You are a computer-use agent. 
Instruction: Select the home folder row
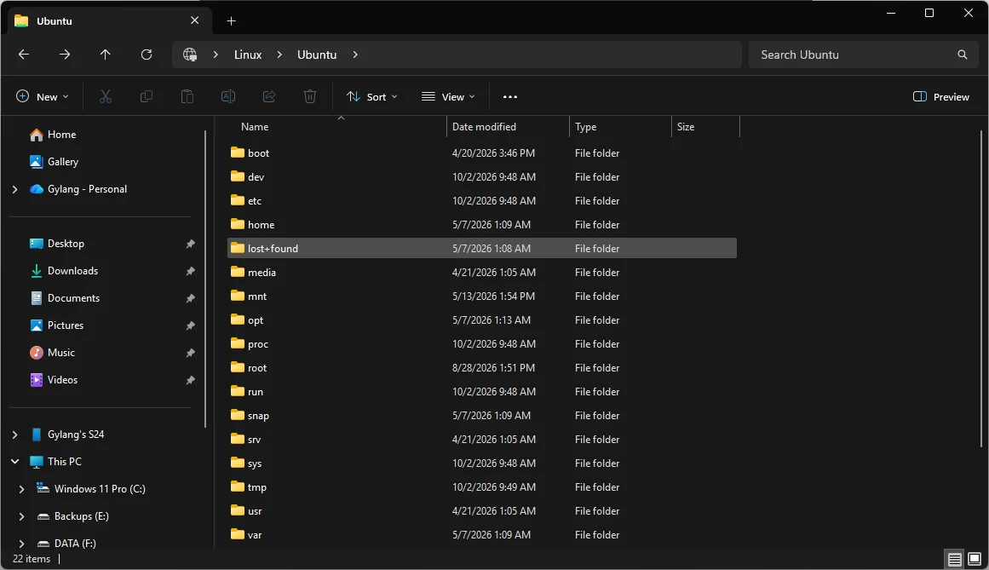(482, 225)
